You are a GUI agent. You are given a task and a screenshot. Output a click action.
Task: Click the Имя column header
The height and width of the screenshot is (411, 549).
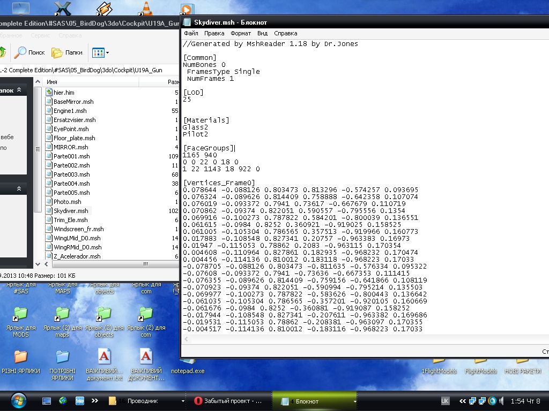point(52,82)
